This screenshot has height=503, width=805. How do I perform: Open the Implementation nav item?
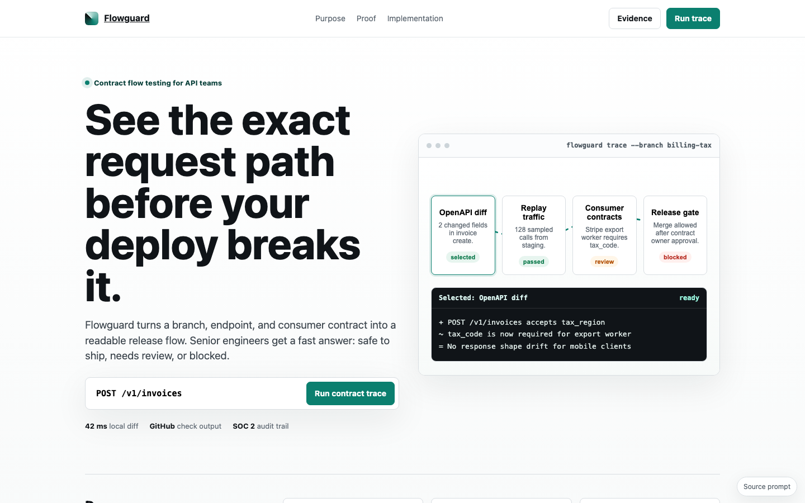pos(415,18)
